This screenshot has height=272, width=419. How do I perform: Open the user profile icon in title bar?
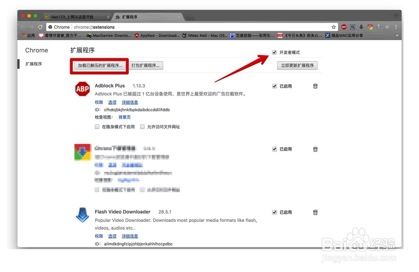click(x=396, y=16)
